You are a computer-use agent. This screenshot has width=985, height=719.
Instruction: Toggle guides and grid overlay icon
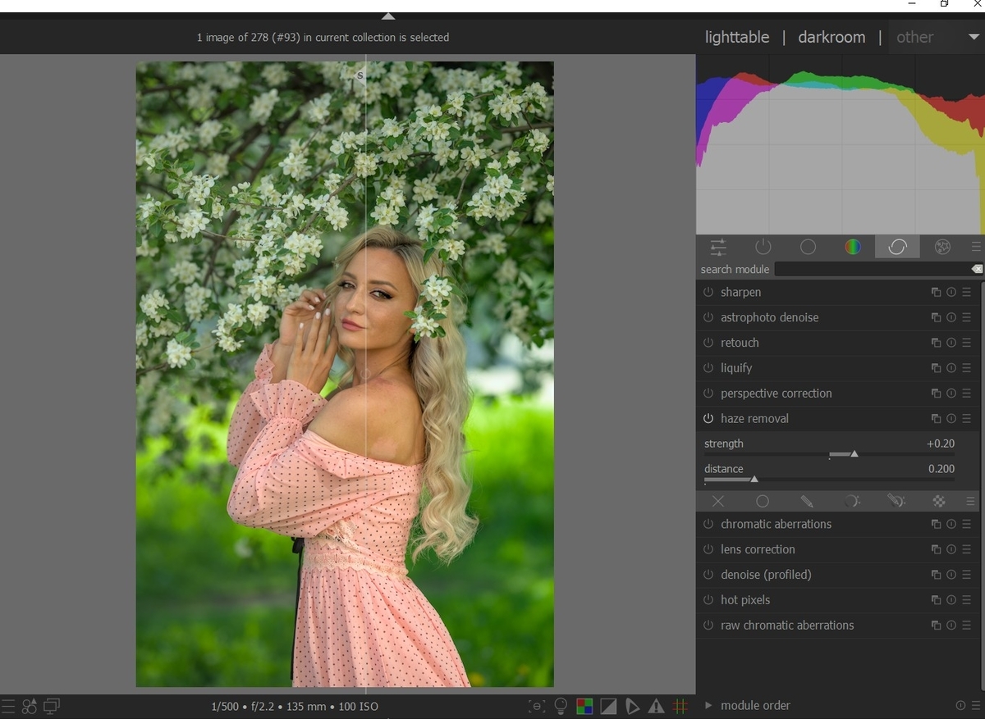click(x=680, y=706)
